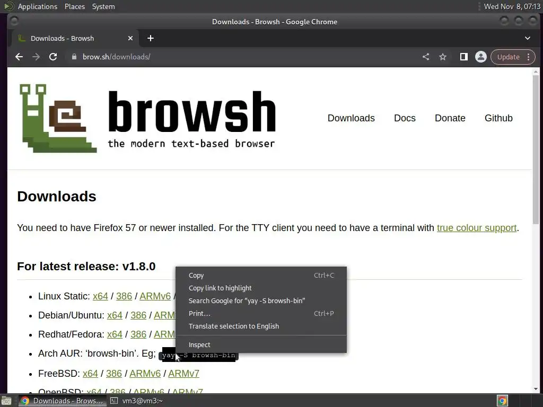Download the Redhat/Fedora x64 package

115,334
